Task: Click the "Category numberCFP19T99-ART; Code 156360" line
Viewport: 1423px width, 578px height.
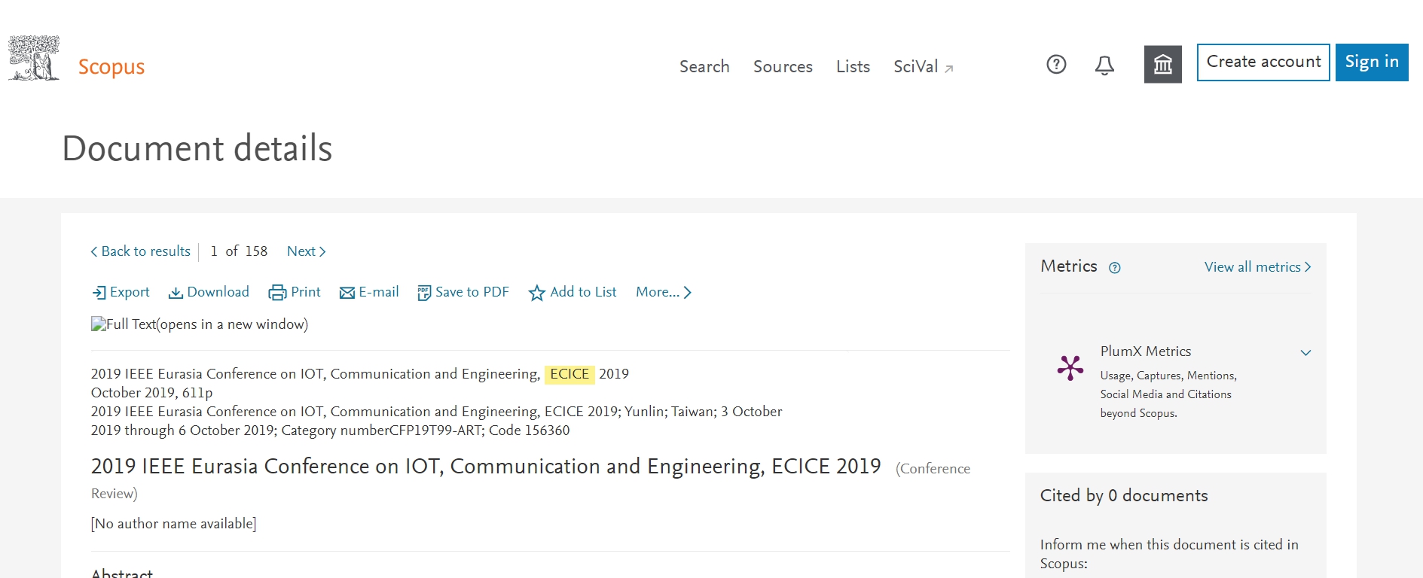Action: click(426, 430)
